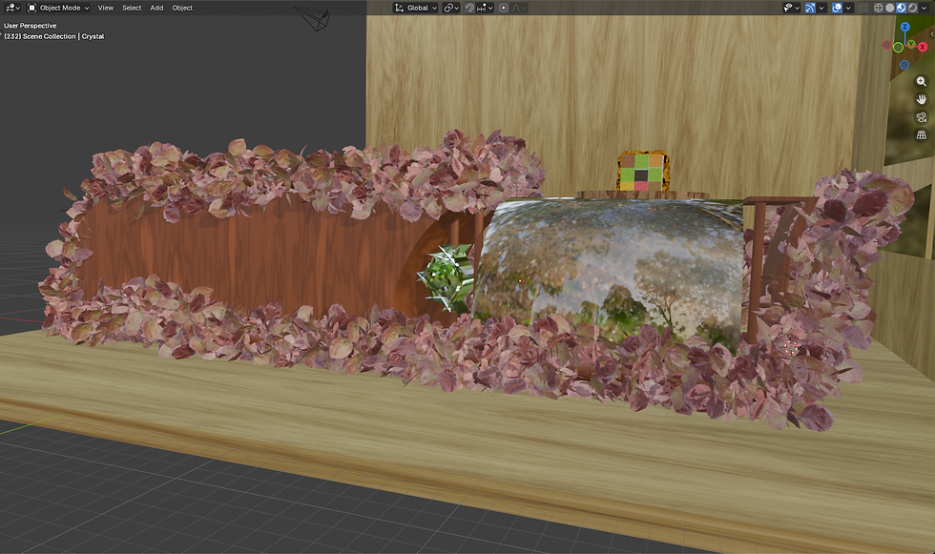Image resolution: width=935 pixels, height=554 pixels.
Task: Click the Z axis on navigation gizmo
Action: point(905,27)
